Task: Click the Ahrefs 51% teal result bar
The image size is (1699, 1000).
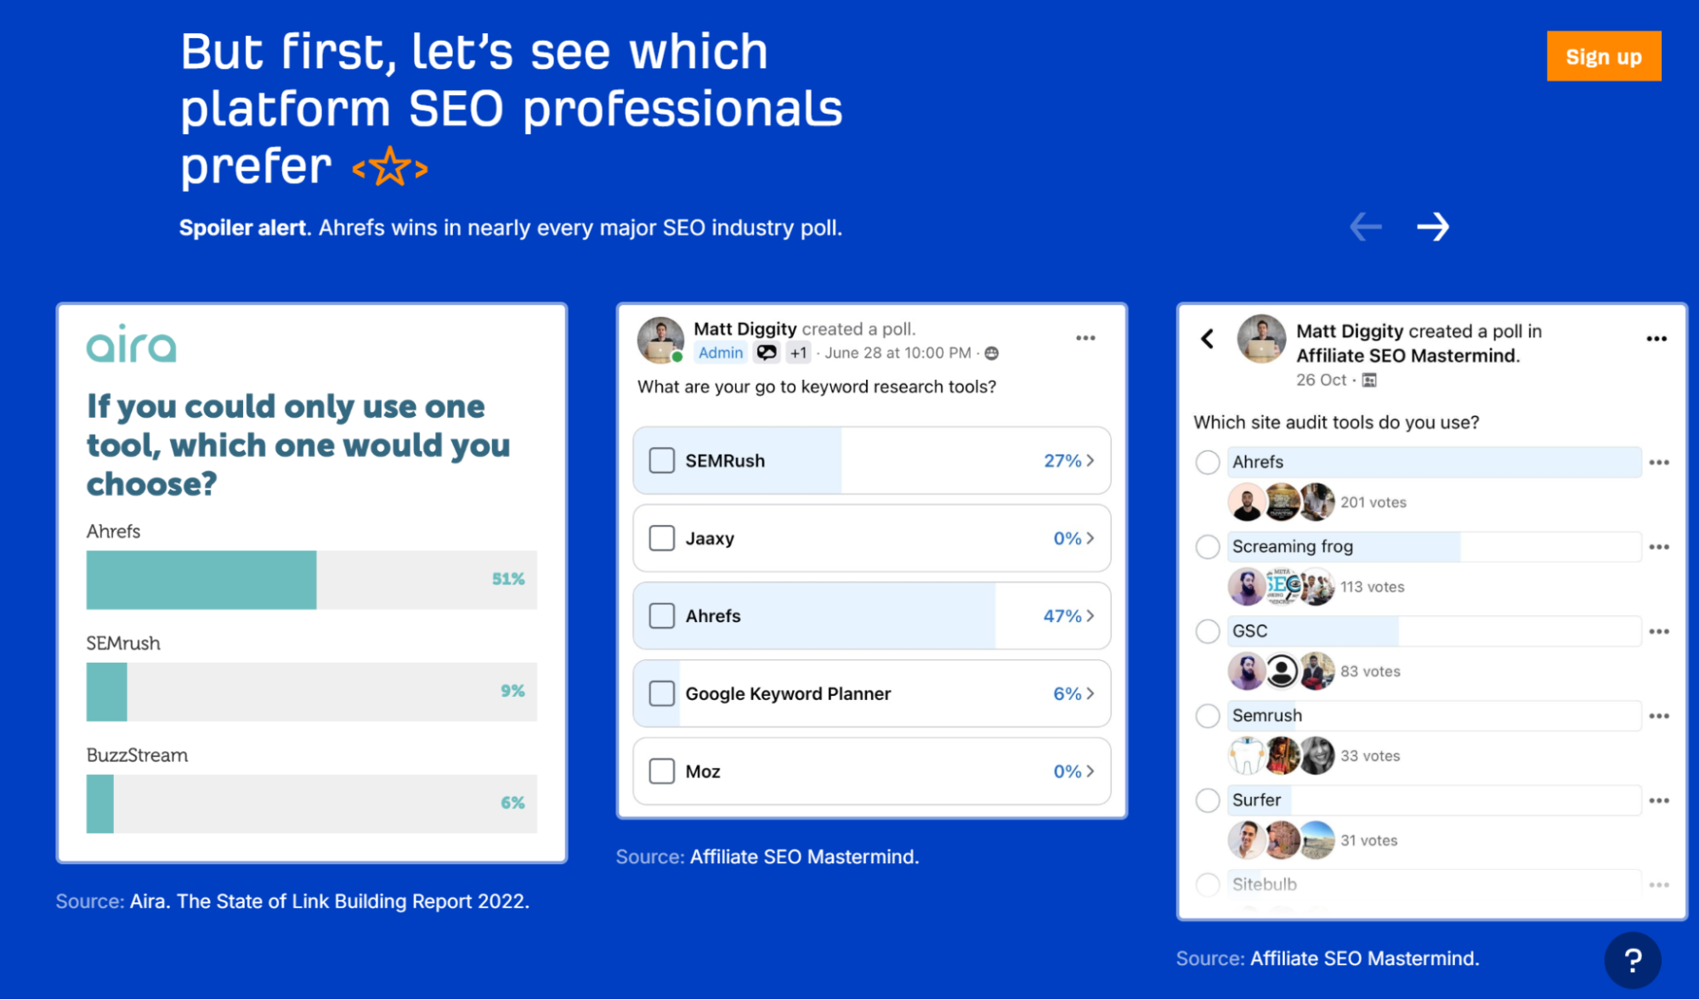Action: [x=201, y=579]
